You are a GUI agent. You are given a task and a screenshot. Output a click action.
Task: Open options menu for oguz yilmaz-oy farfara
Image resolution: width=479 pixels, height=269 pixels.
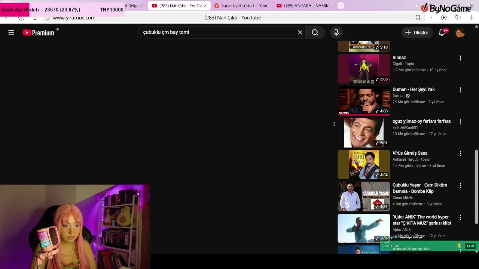tap(460, 122)
